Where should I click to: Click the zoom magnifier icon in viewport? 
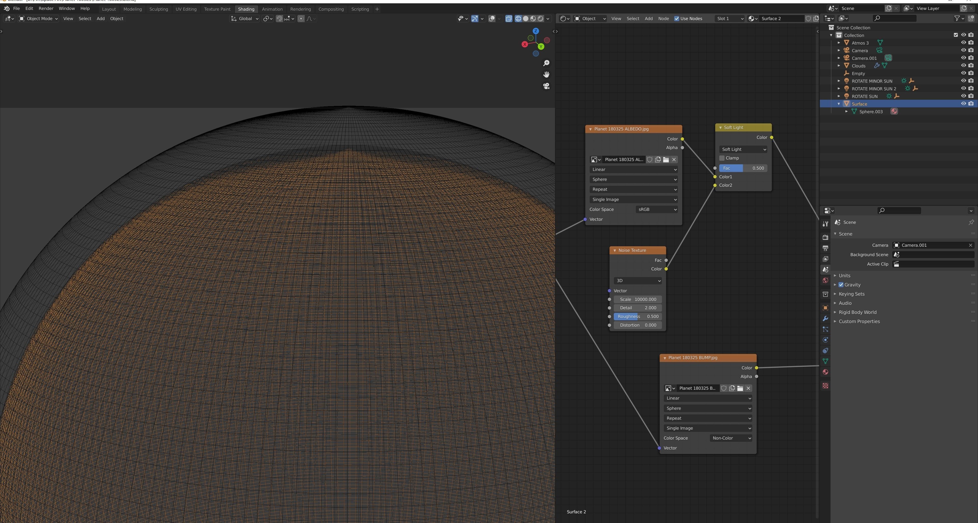(x=546, y=63)
